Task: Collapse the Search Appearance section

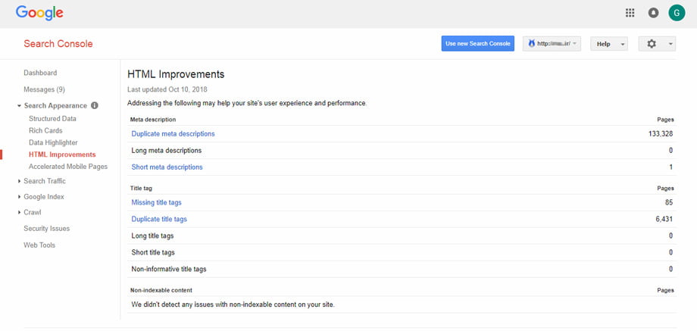Action: [19, 106]
